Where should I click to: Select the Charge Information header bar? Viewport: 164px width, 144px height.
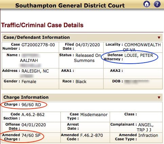82,97
